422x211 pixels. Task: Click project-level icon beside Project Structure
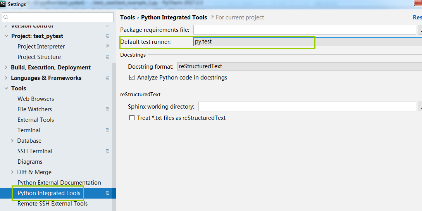(107, 57)
